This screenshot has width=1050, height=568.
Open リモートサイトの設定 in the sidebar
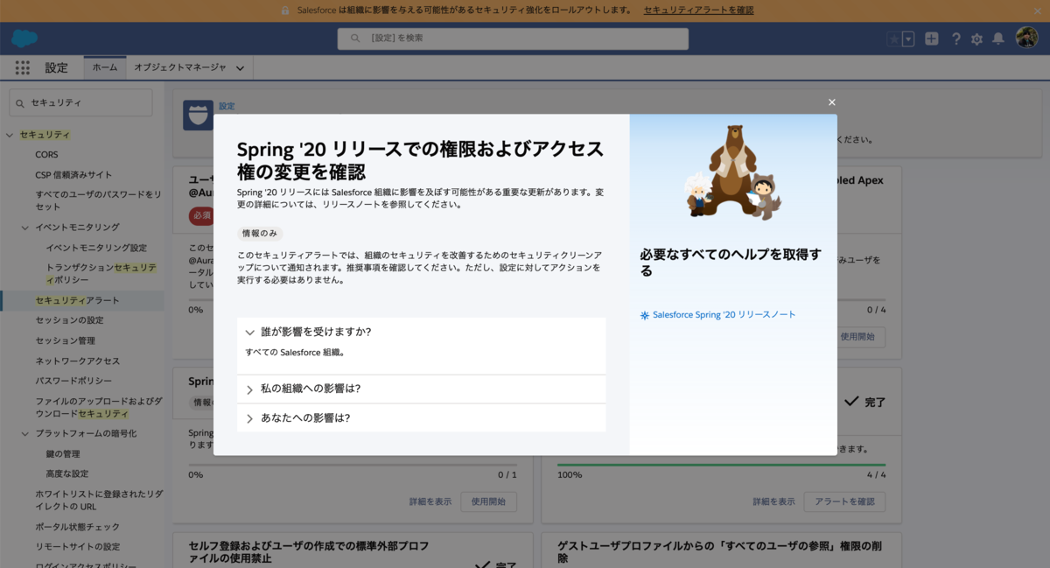[x=78, y=547]
